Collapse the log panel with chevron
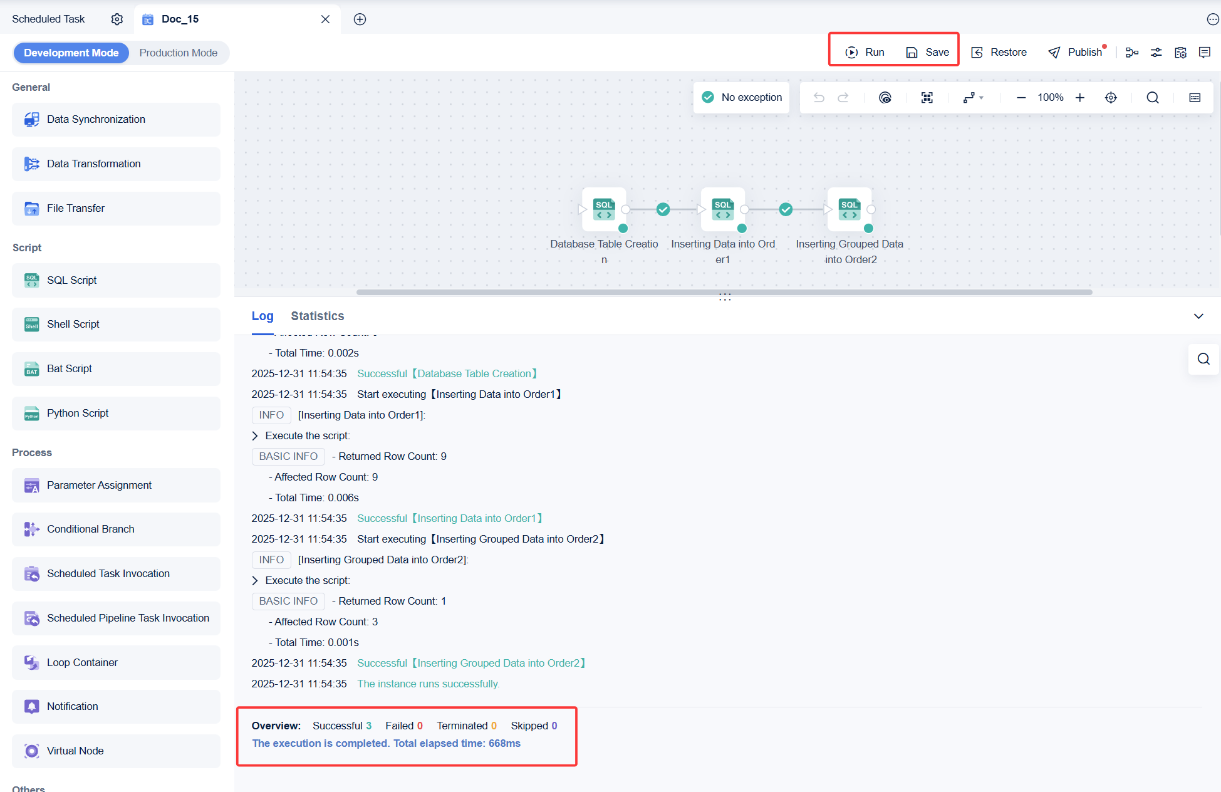 1198,316
